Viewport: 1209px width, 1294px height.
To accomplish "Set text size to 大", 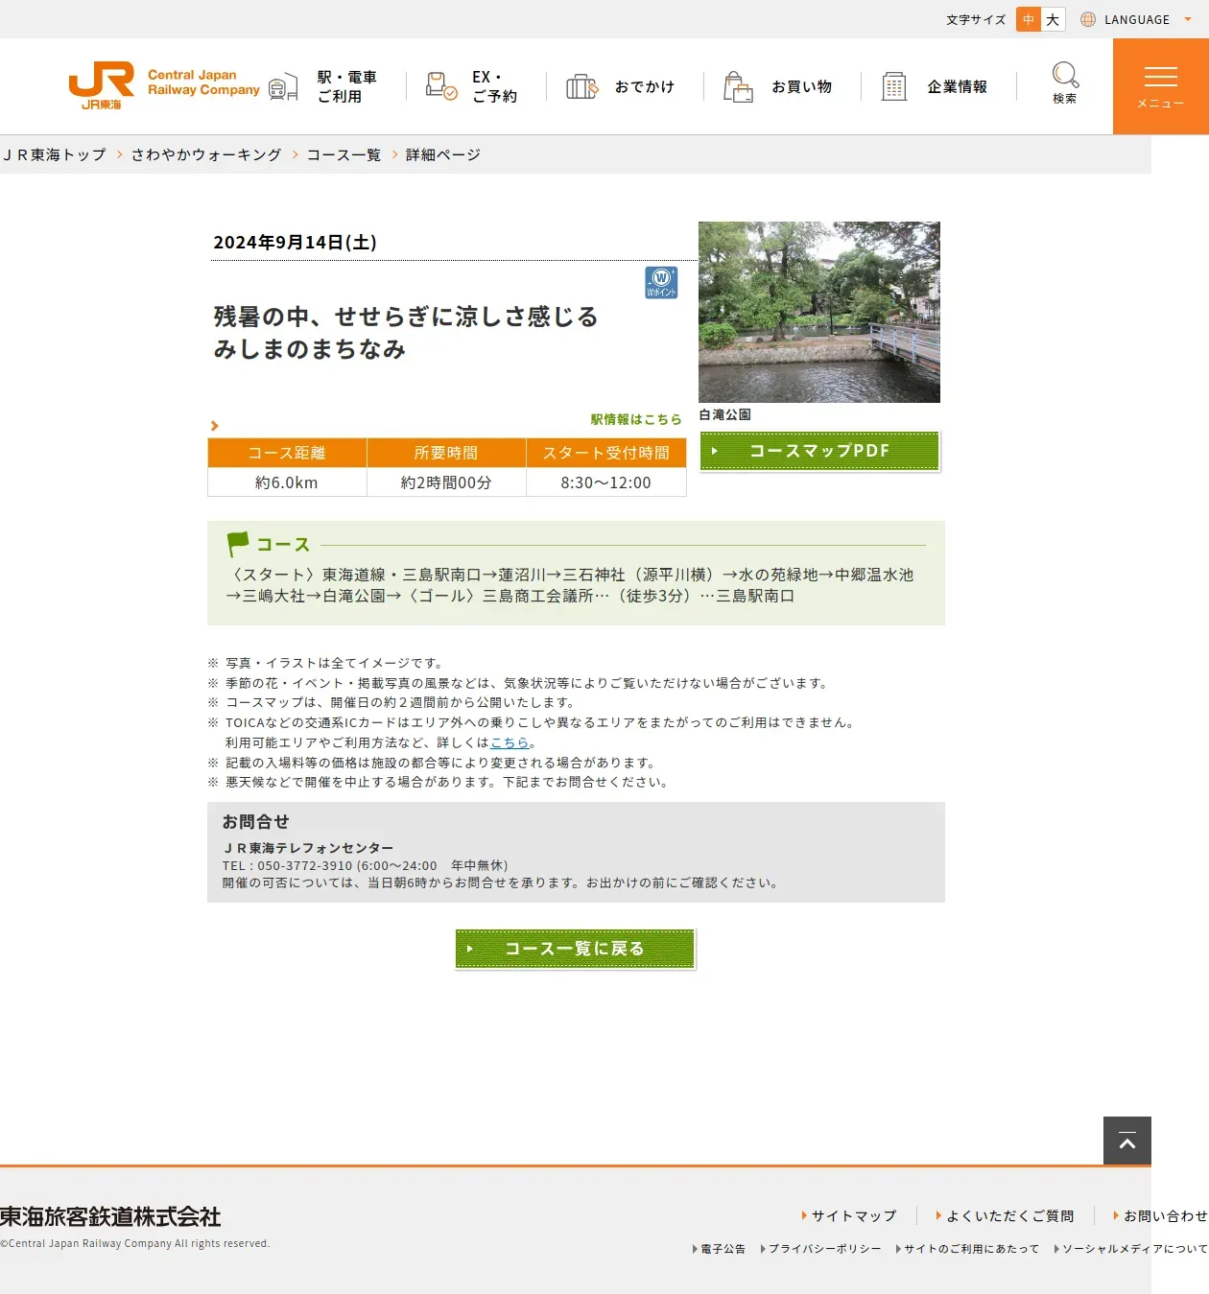I will point(1053,19).
